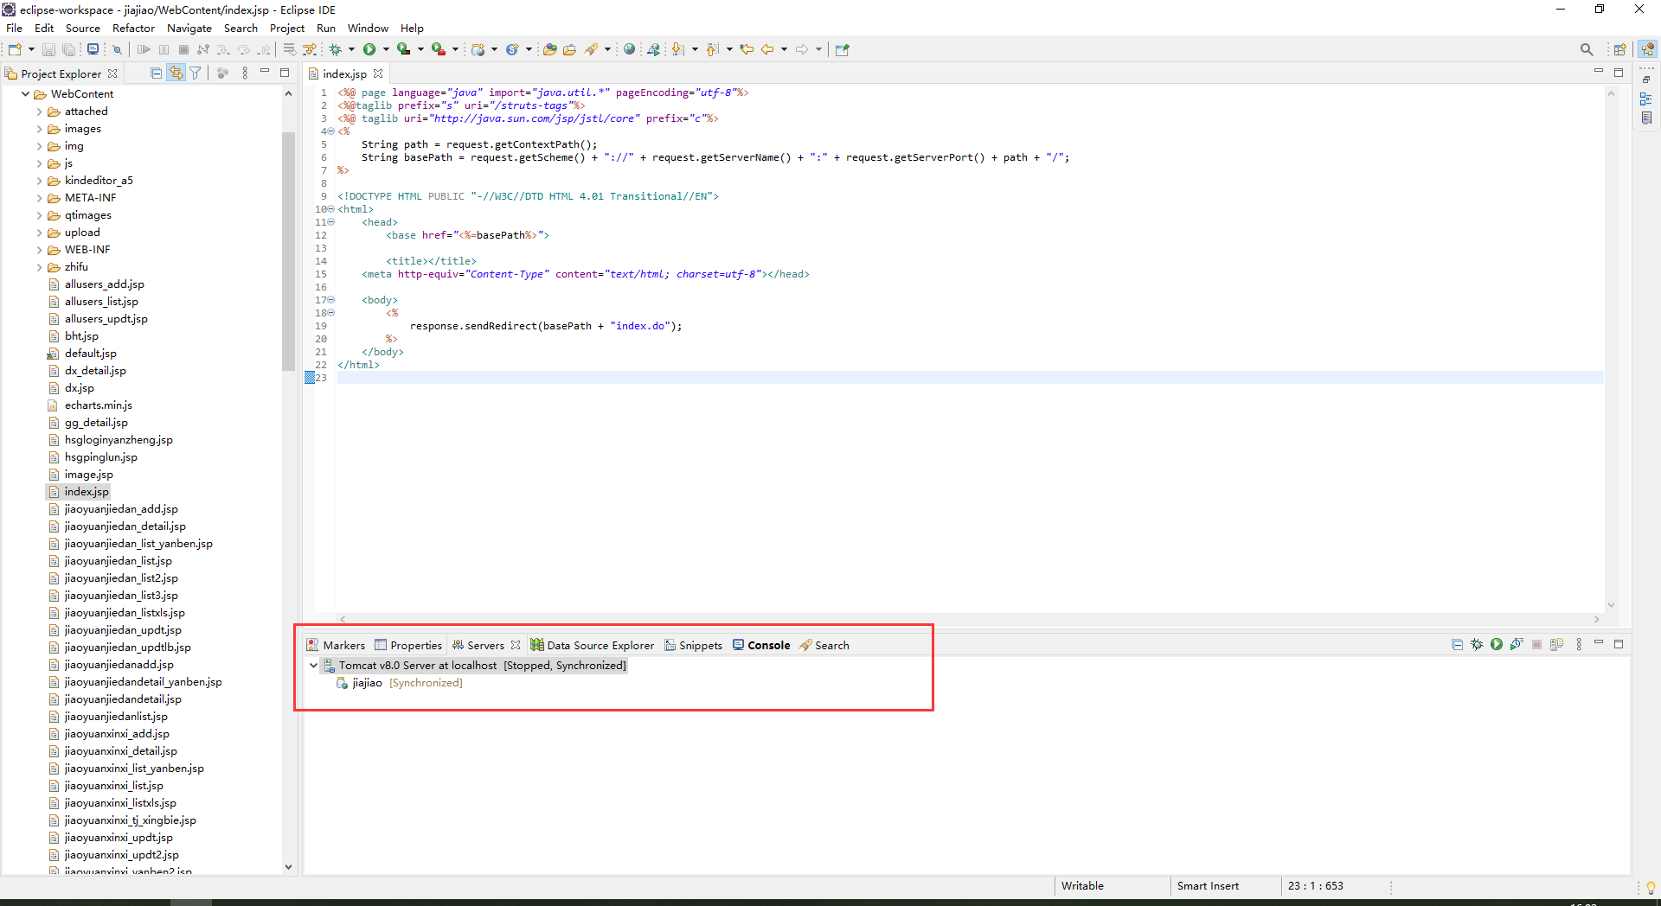Switch to the Console tab
The width and height of the screenshot is (1661, 906).
tap(761, 645)
